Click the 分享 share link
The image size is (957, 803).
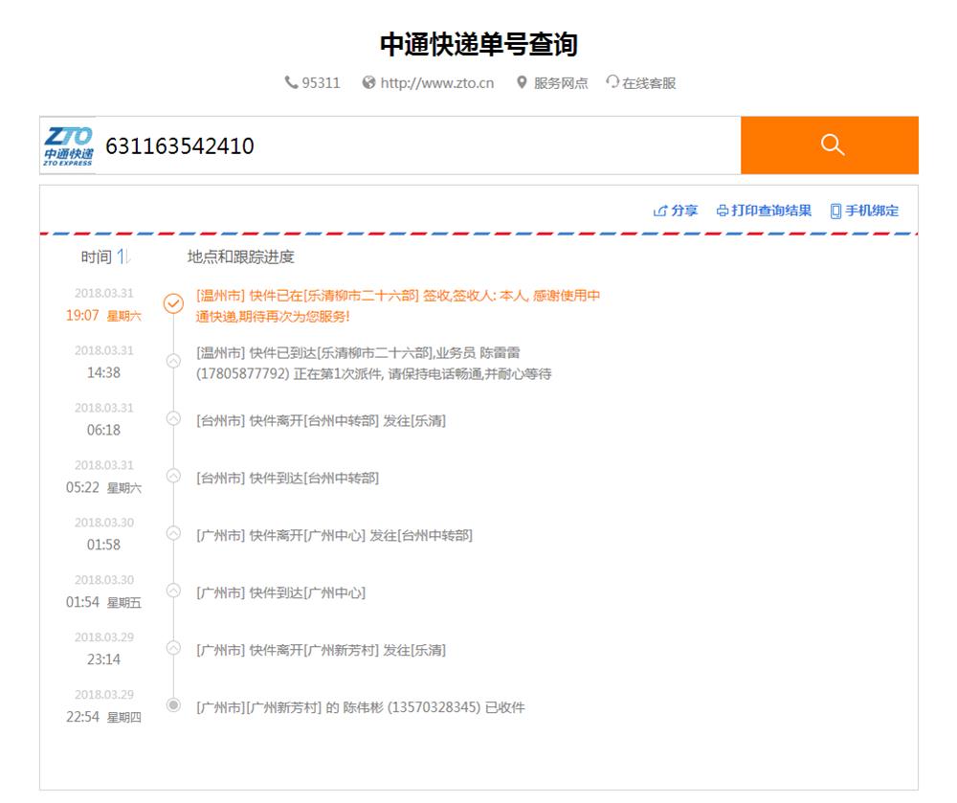pyautogui.click(x=684, y=211)
